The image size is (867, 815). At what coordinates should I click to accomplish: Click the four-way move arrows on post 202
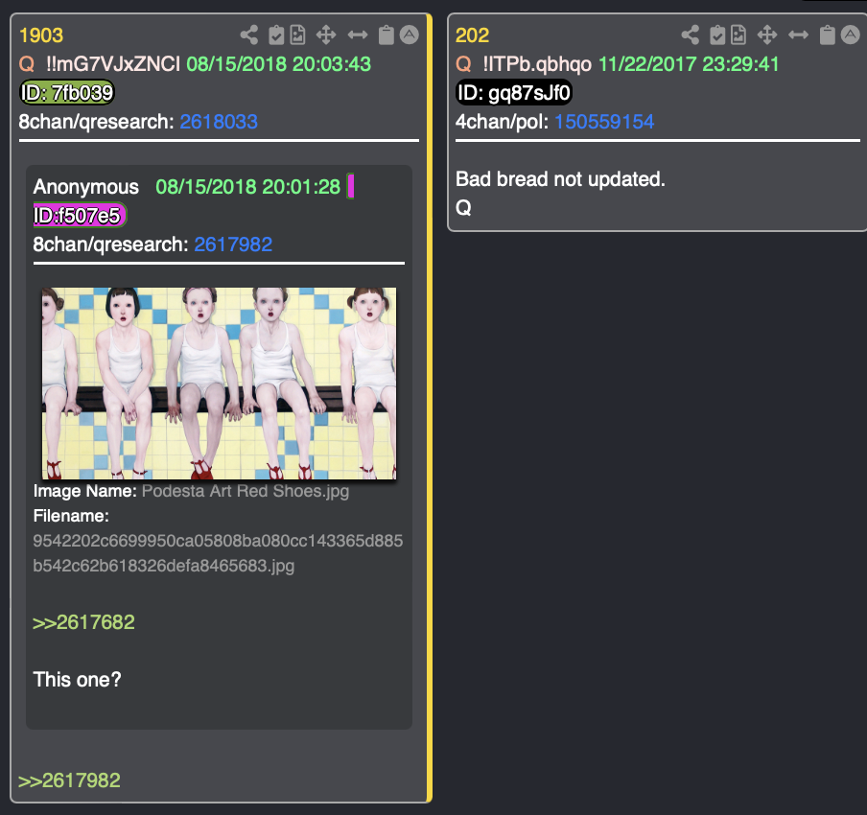767,35
